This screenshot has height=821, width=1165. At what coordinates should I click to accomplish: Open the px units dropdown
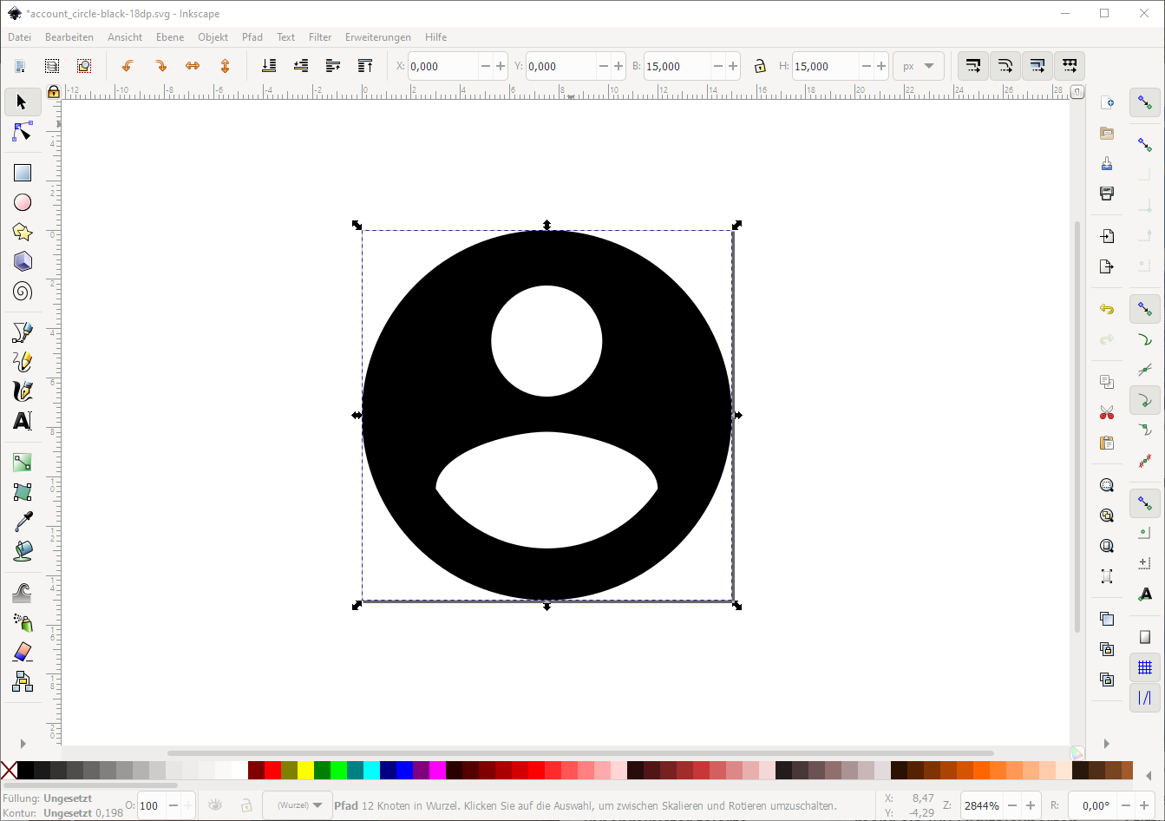(918, 66)
